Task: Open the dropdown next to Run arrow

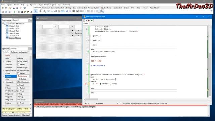Action: (x=16, y=12)
